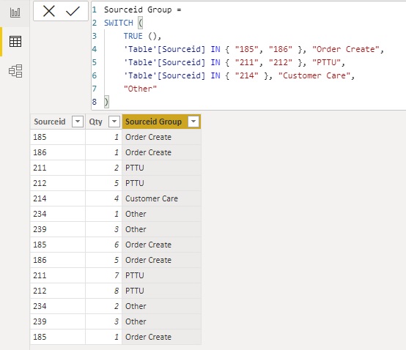The width and height of the screenshot is (406, 350).
Task: Click "214" value in formula line 6
Action: (246, 75)
